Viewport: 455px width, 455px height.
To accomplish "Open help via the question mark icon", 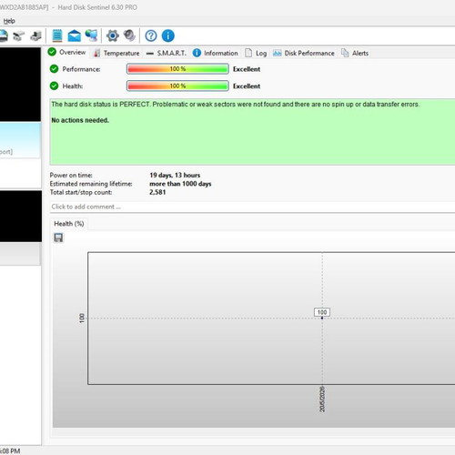I will click(151, 35).
